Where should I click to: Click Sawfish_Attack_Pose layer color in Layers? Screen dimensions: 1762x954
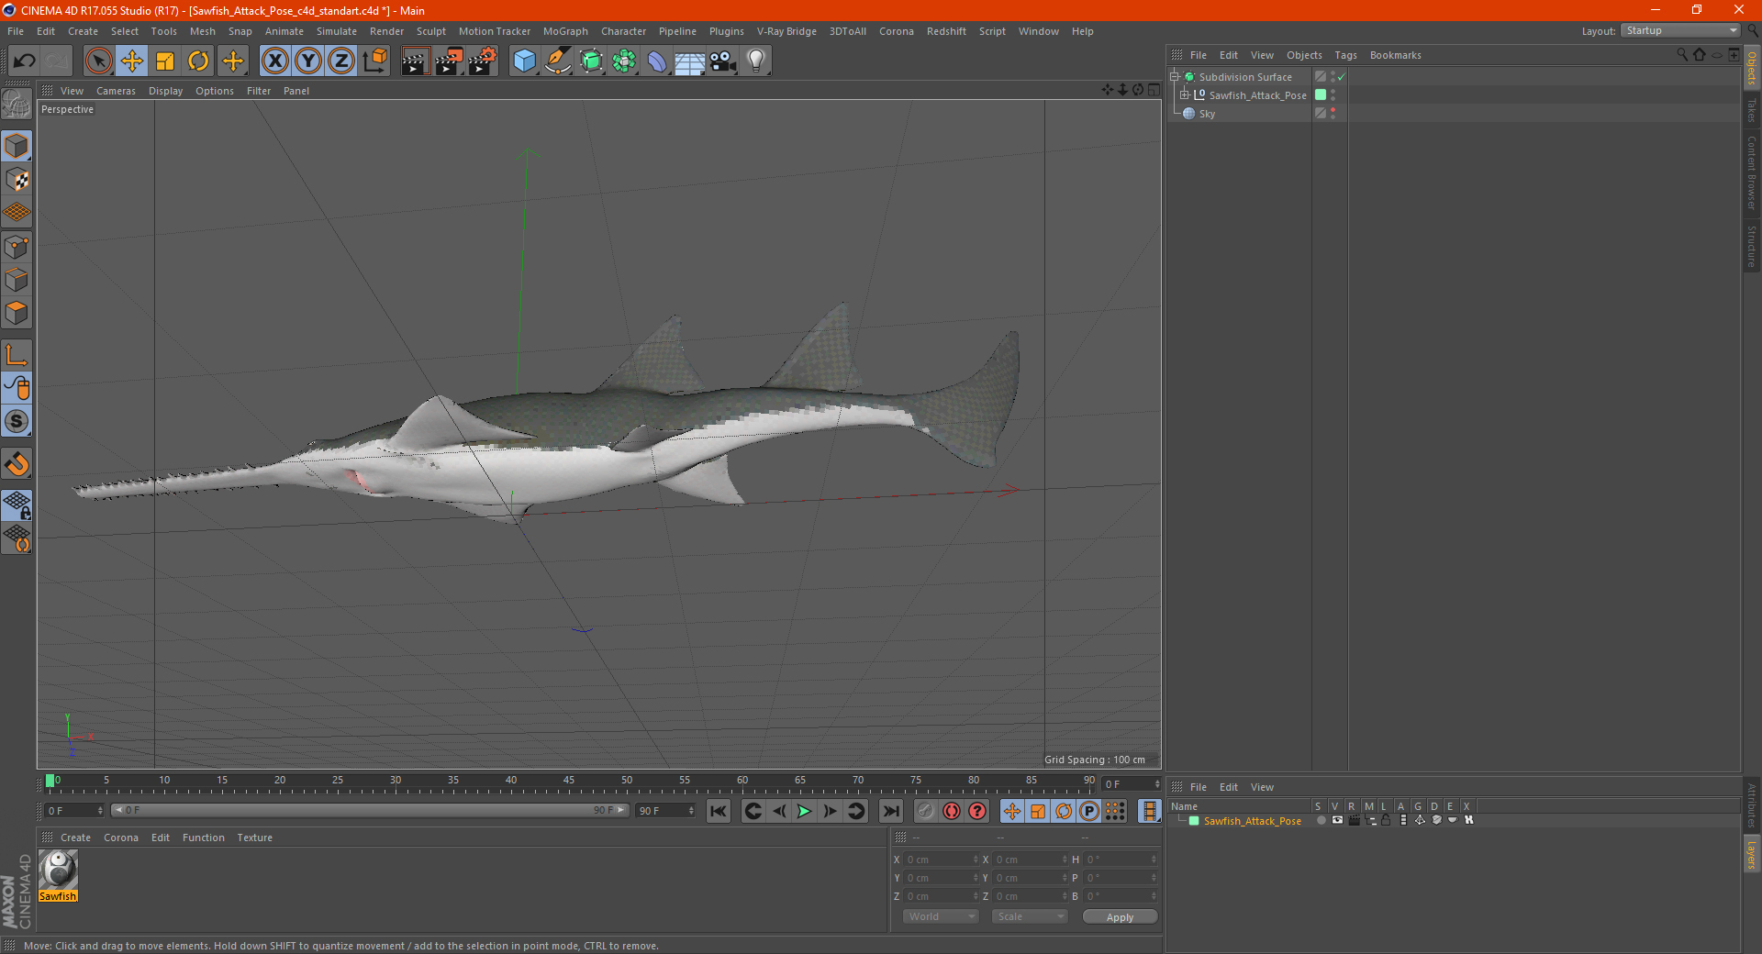click(1194, 821)
